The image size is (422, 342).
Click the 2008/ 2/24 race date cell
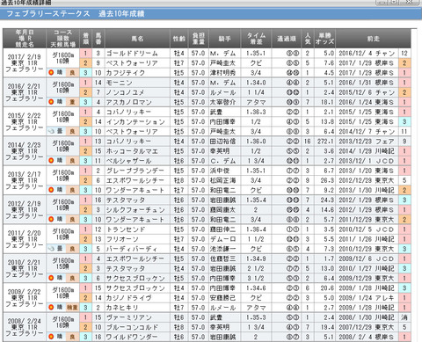tap(25, 327)
